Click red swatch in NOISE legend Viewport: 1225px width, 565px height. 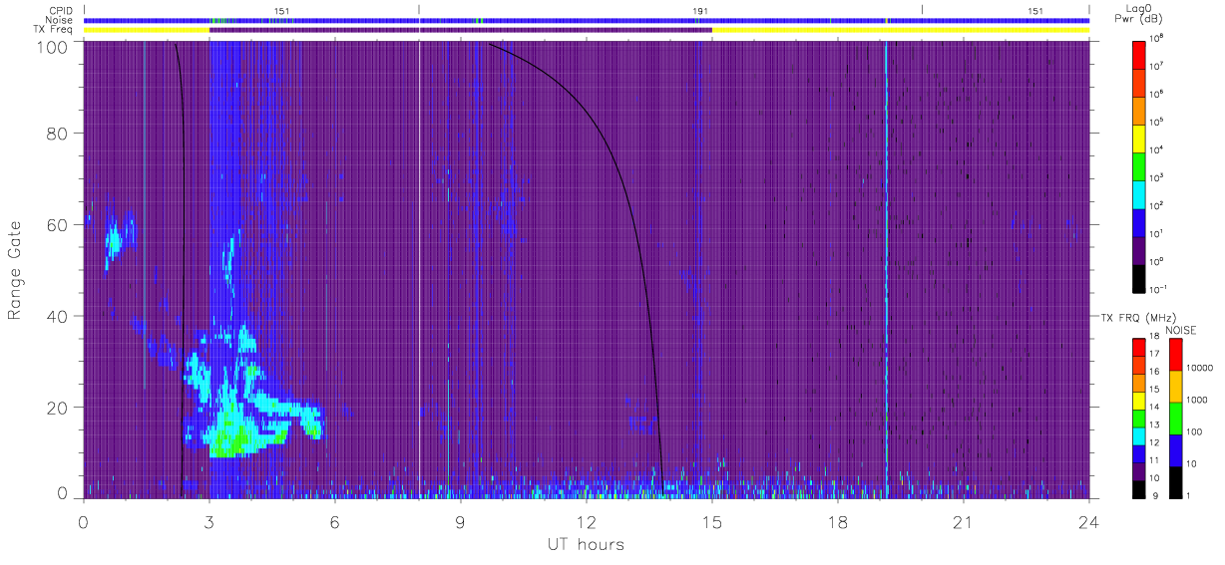1175,355
